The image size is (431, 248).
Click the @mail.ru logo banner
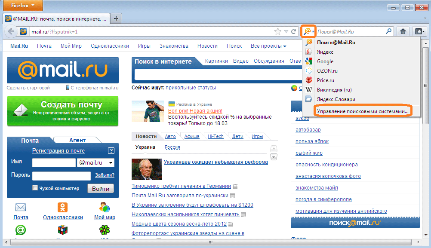(x=63, y=70)
